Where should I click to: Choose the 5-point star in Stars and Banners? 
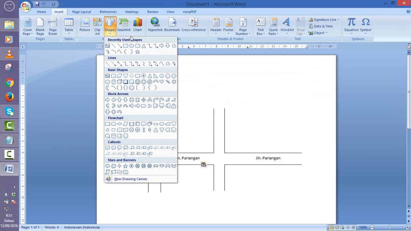pos(126,166)
